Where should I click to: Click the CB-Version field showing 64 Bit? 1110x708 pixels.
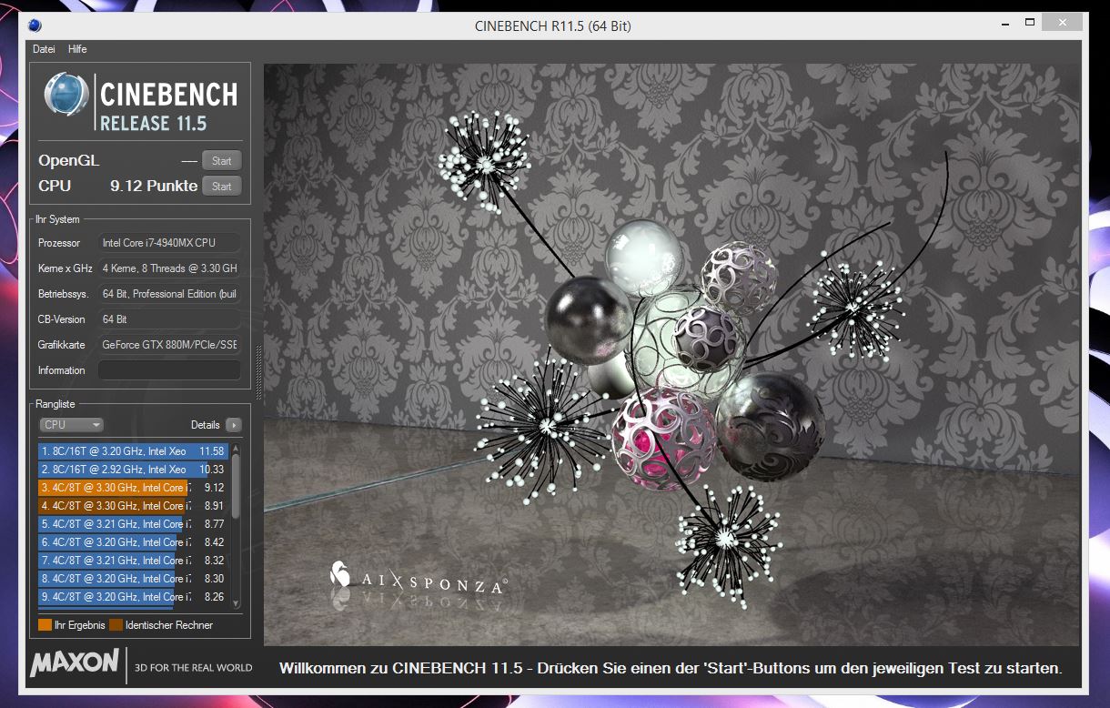tap(169, 319)
